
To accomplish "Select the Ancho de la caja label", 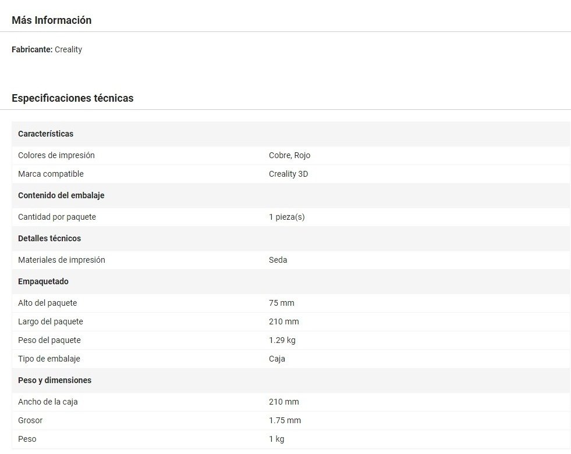I will point(48,402).
